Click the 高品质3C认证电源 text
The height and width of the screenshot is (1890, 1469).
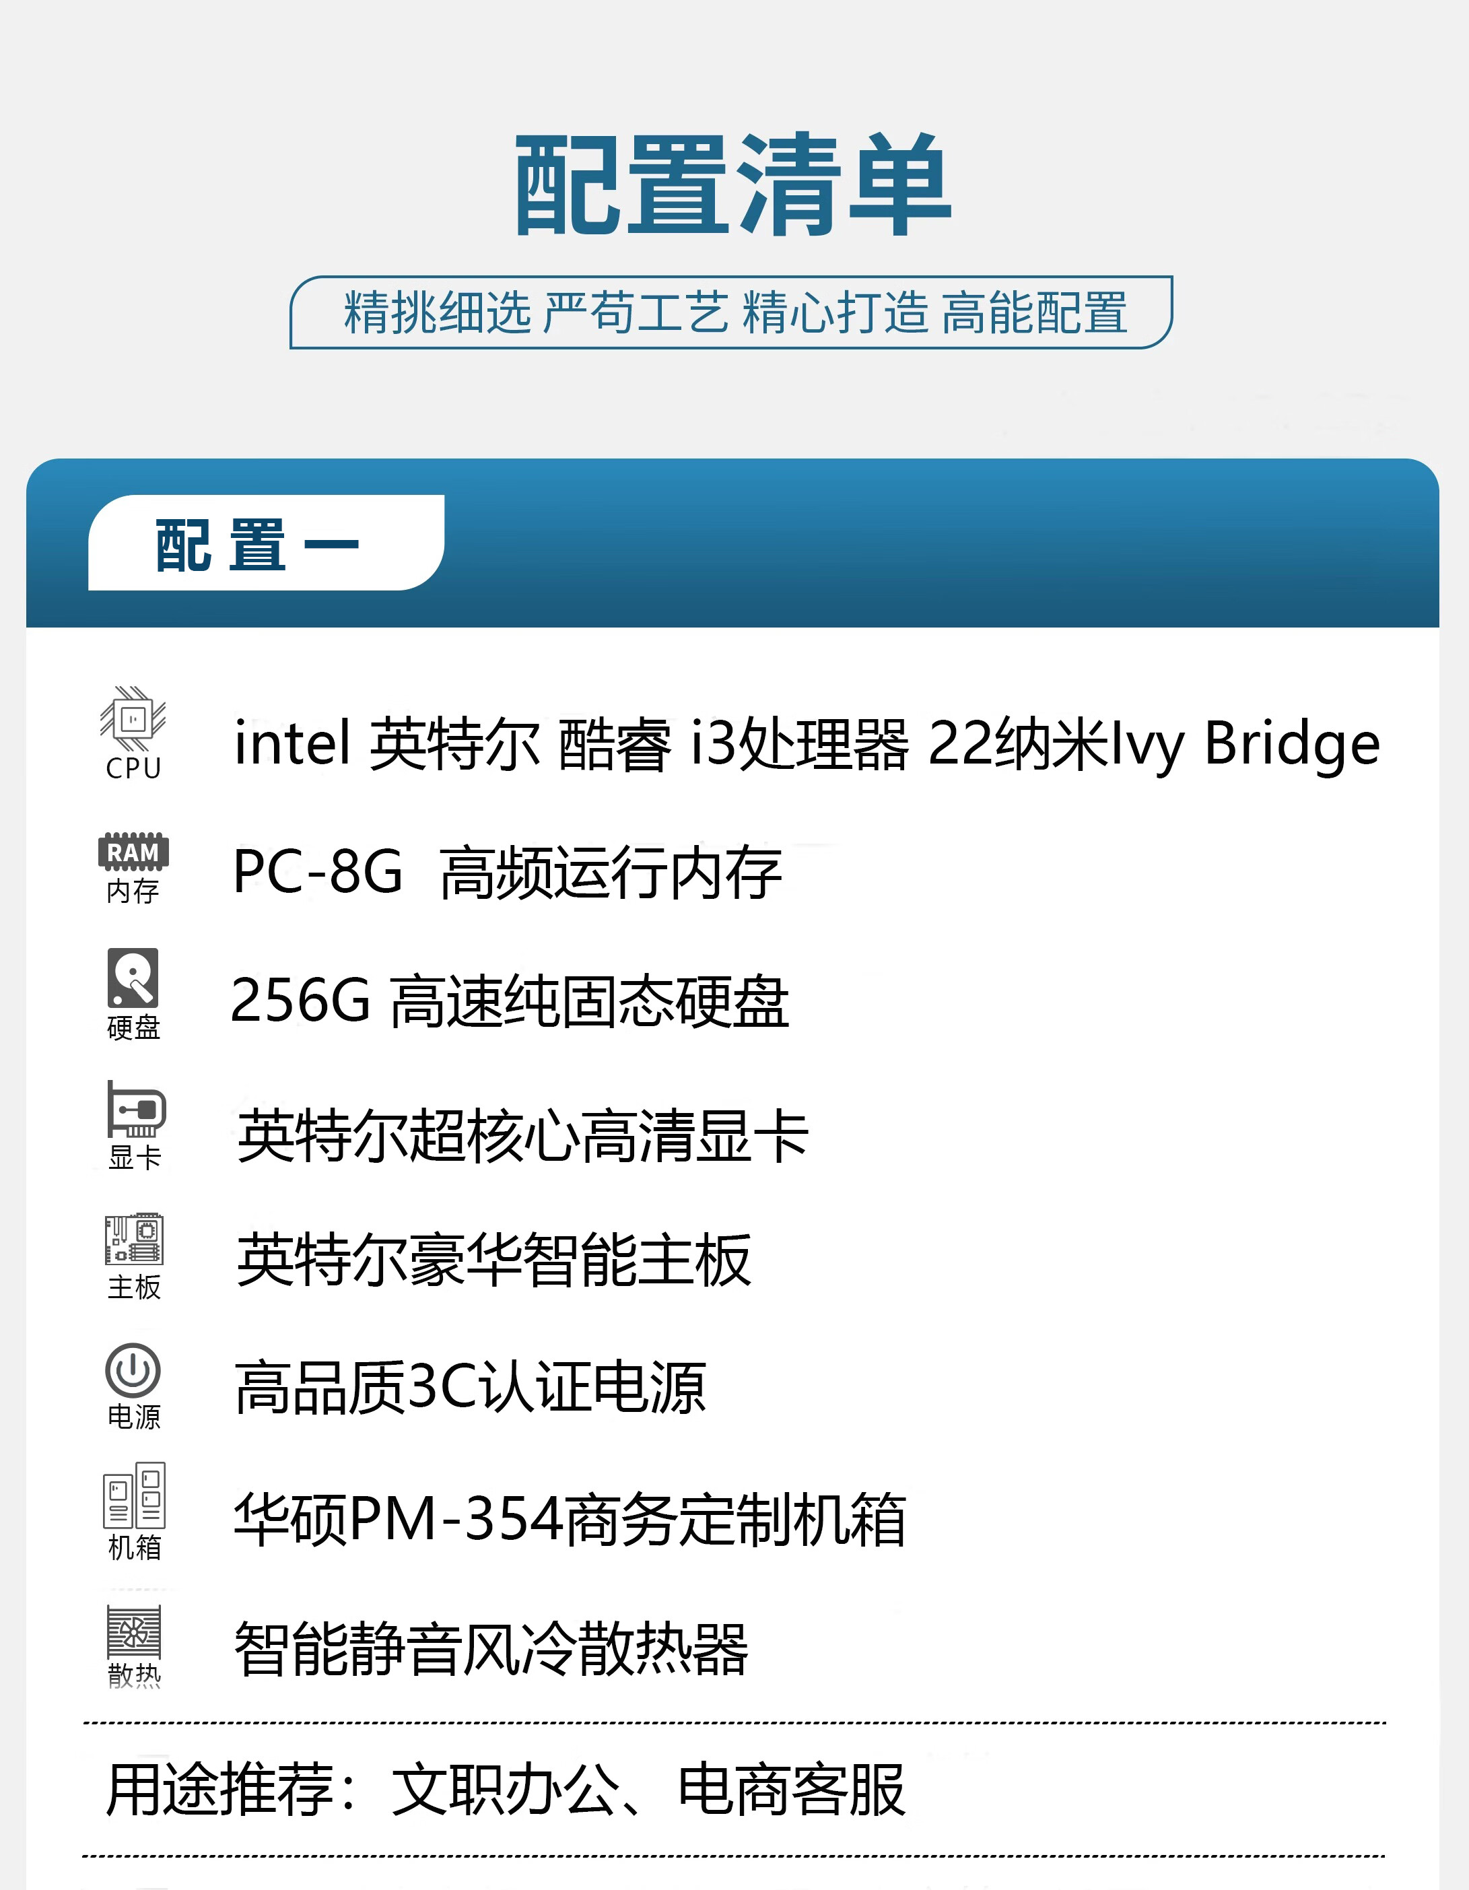click(471, 1388)
